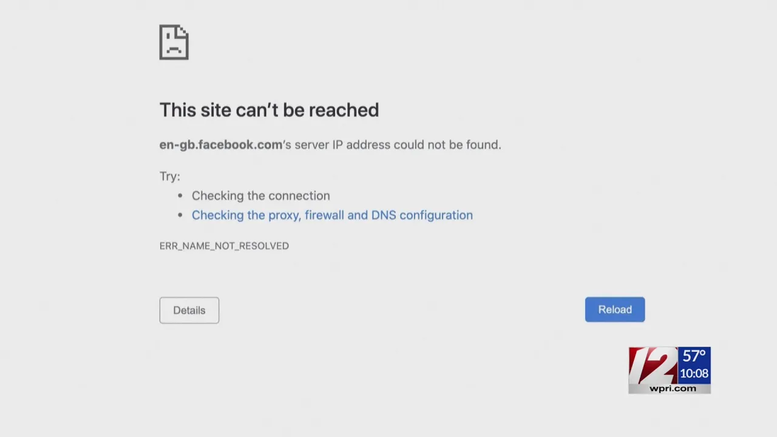Click the ERR_NAME_NOT_RESOLVED error code
Viewport: 777px width, 437px height.
tap(224, 246)
